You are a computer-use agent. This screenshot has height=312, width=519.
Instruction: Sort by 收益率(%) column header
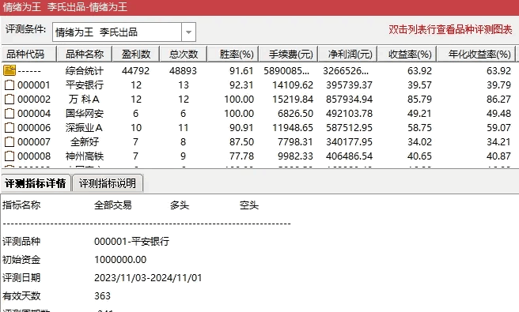(407, 54)
